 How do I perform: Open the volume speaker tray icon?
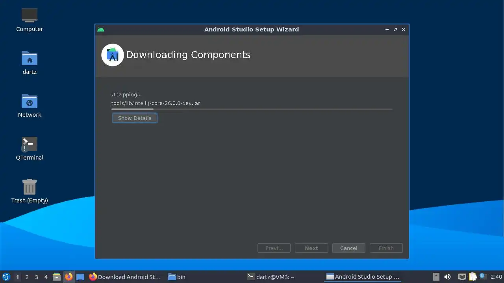pos(447,277)
